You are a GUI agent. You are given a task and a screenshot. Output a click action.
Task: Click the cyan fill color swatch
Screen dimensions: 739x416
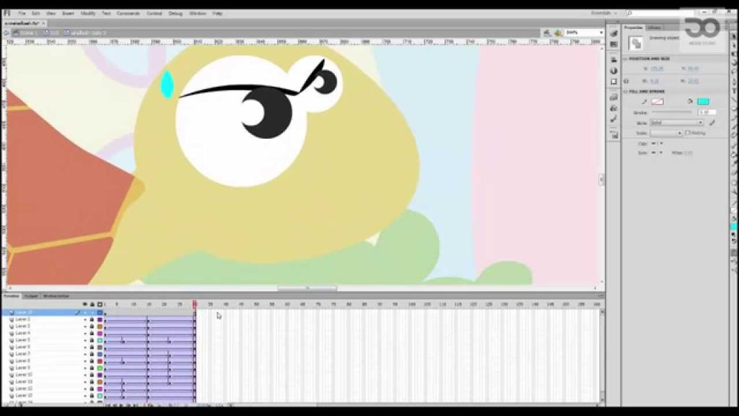pyautogui.click(x=703, y=101)
